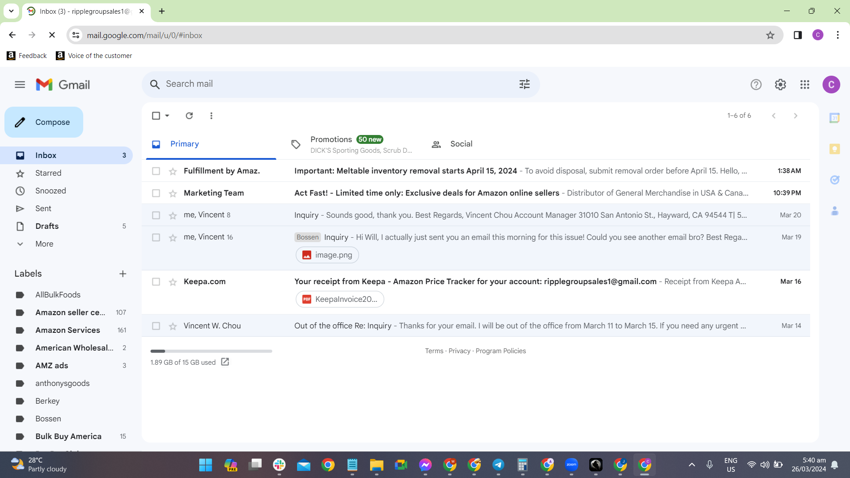Open Contacts side panel icon
This screenshot has height=478, width=850.
[835, 211]
